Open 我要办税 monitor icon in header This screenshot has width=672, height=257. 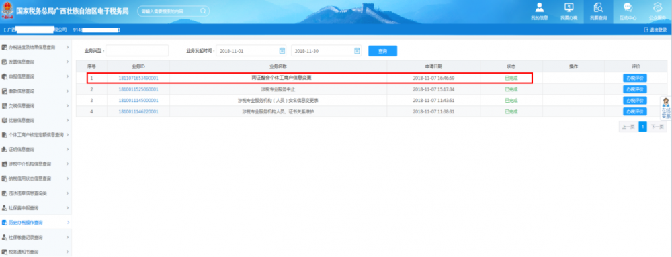tap(569, 8)
